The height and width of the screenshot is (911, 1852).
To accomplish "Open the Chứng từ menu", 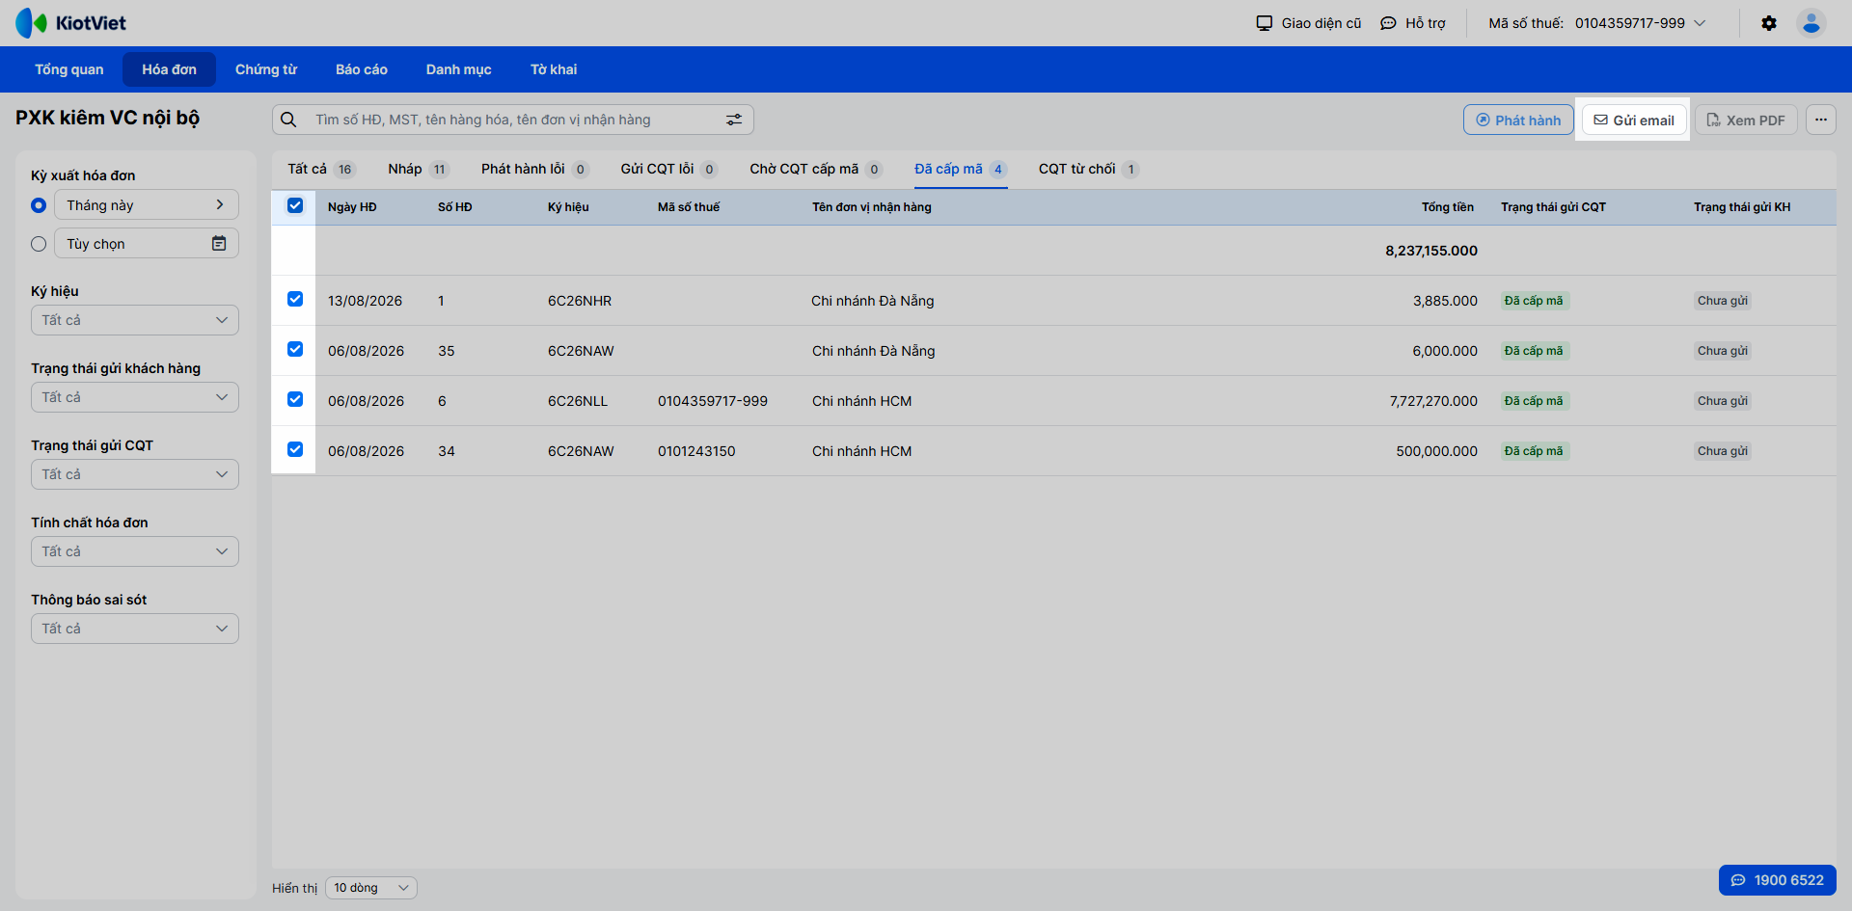I will pos(266,69).
